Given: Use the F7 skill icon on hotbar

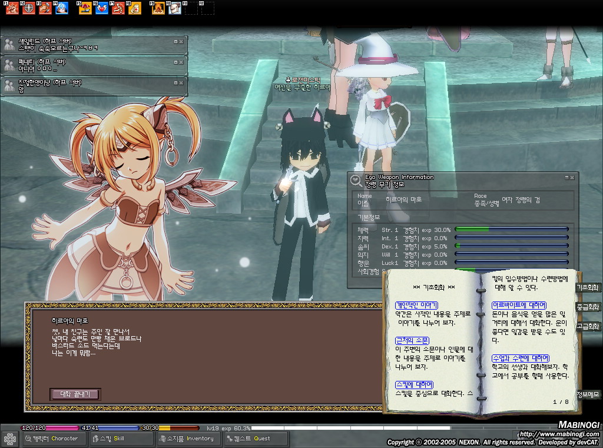Looking at the screenshot, I should 118,8.
